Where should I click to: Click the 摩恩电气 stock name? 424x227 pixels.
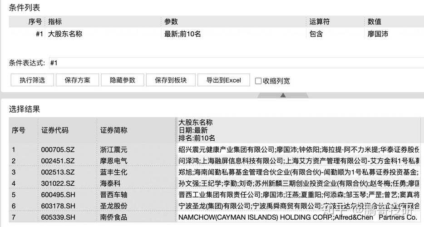[113, 161]
